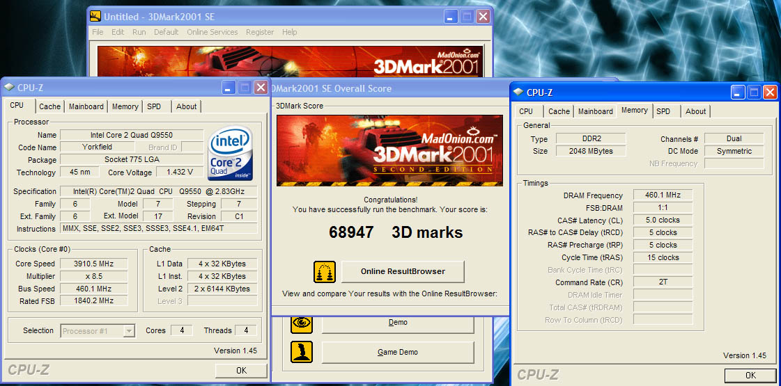This screenshot has width=781, height=386.
Task: Click the 68947 3D marks score text
Action: [396, 232]
